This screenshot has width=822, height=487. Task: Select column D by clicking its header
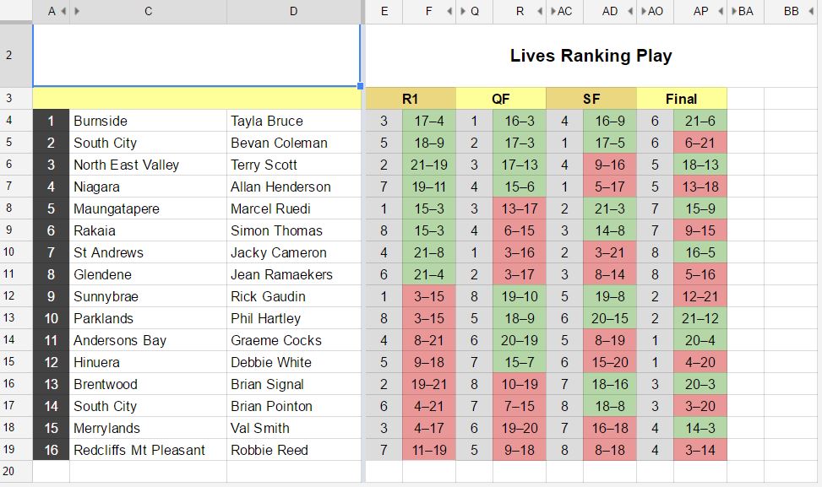pyautogui.click(x=293, y=11)
